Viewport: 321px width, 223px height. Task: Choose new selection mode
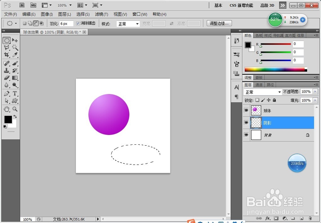pos(25,23)
